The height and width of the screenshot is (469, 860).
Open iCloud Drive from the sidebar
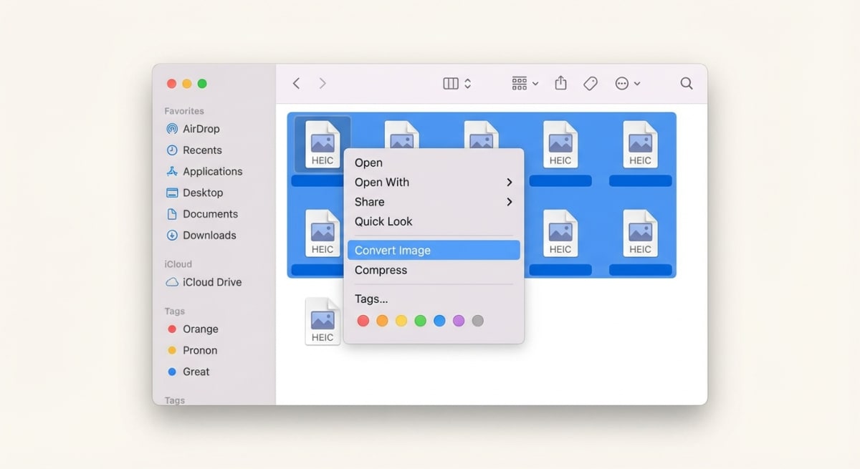pos(211,282)
